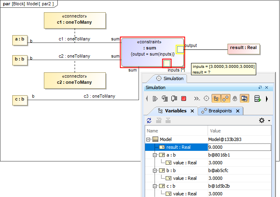Click the dotted gear icon in Simulation toolbar

pyautogui.click(x=207, y=98)
